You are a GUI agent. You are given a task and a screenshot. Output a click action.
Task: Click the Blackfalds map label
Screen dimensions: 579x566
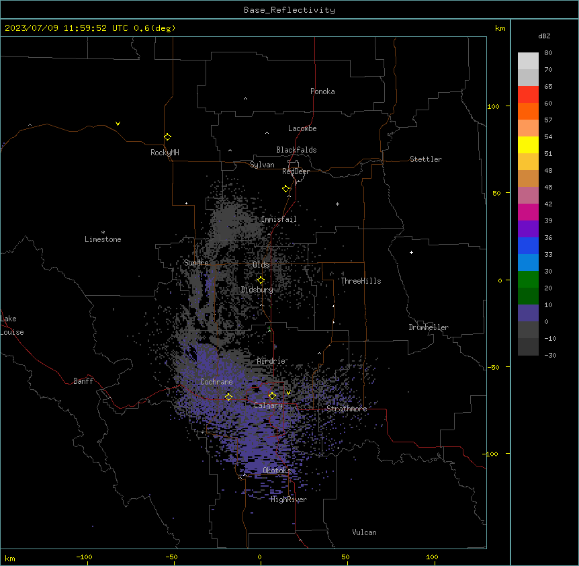coord(296,150)
